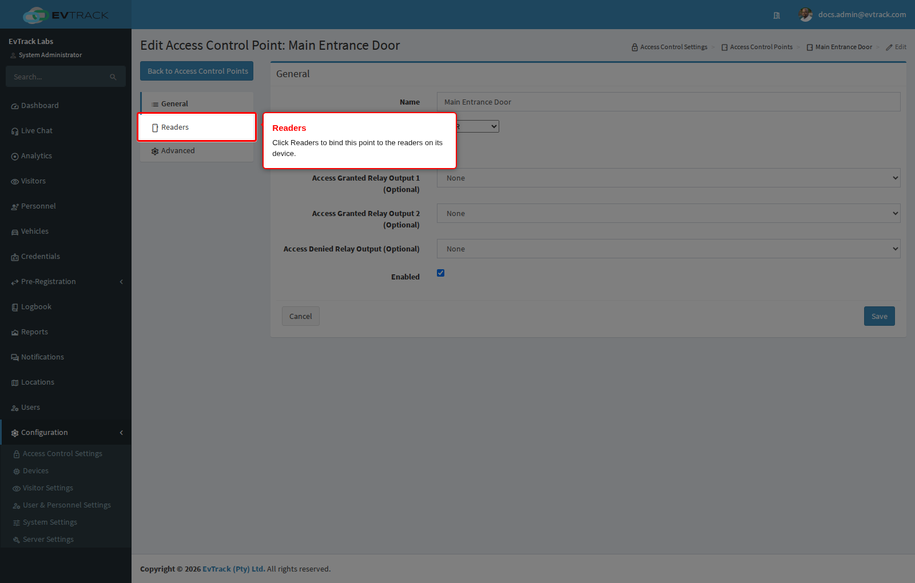The image size is (915, 583).
Task: Click the Dashboard gauge icon
Action: 15,106
